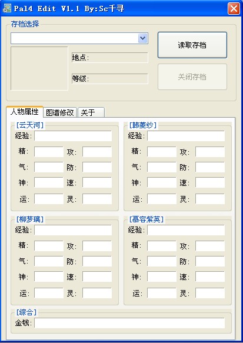Click 云天河's 神 input field

49,182
